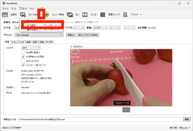
Task: Open the アングル dropdown
Action: [x=79, y=28]
